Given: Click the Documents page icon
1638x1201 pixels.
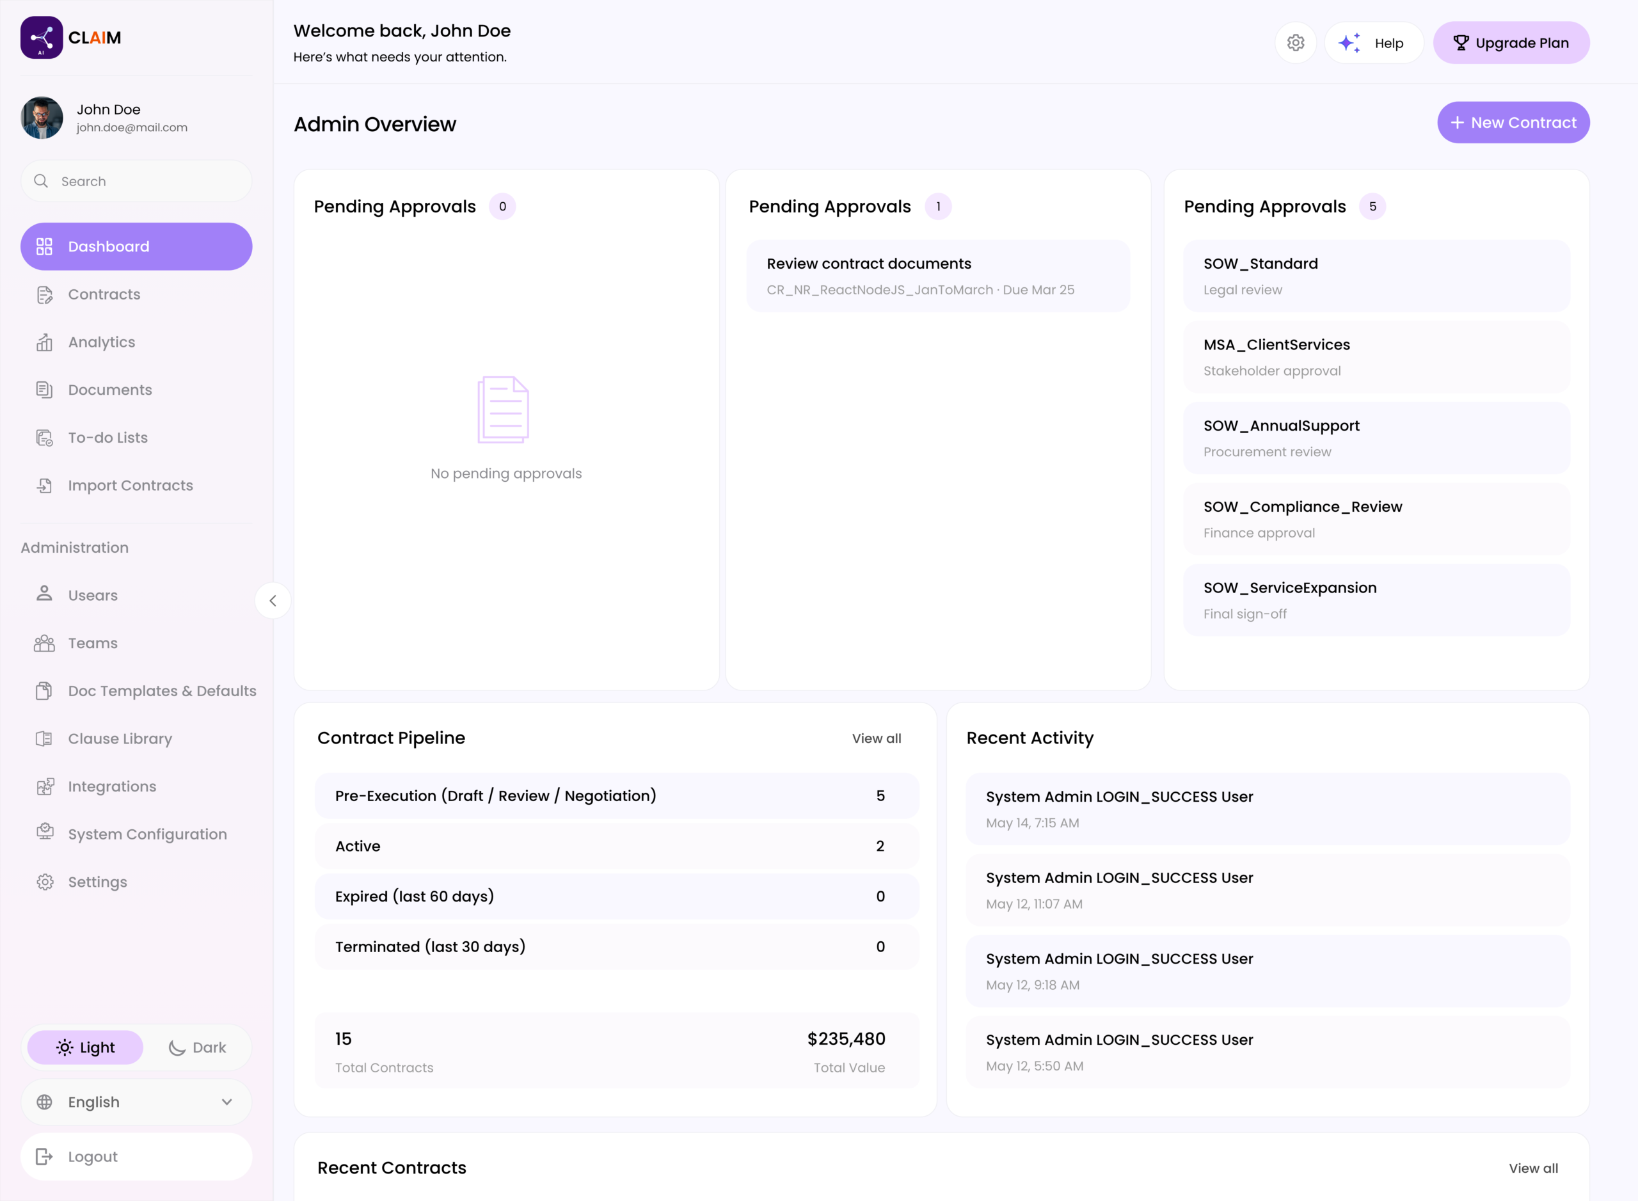Looking at the screenshot, I should point(44,390).
